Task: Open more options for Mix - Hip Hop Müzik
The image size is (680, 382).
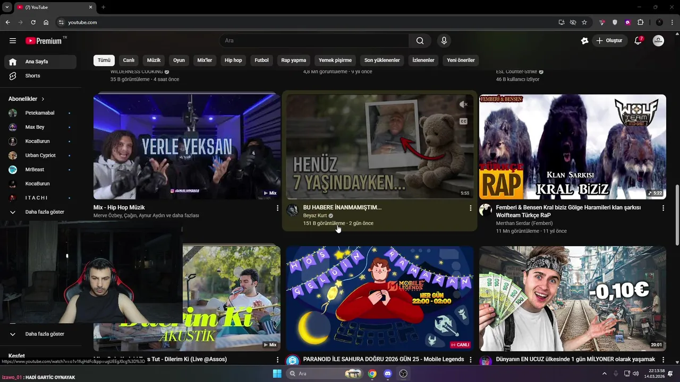Action: pyautogui.click(x=277, y=208)
